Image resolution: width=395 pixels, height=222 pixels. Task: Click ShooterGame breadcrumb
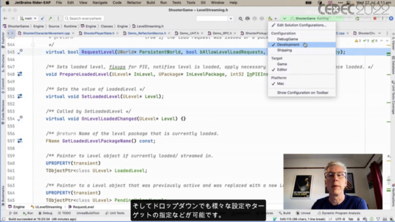(16, 26)
